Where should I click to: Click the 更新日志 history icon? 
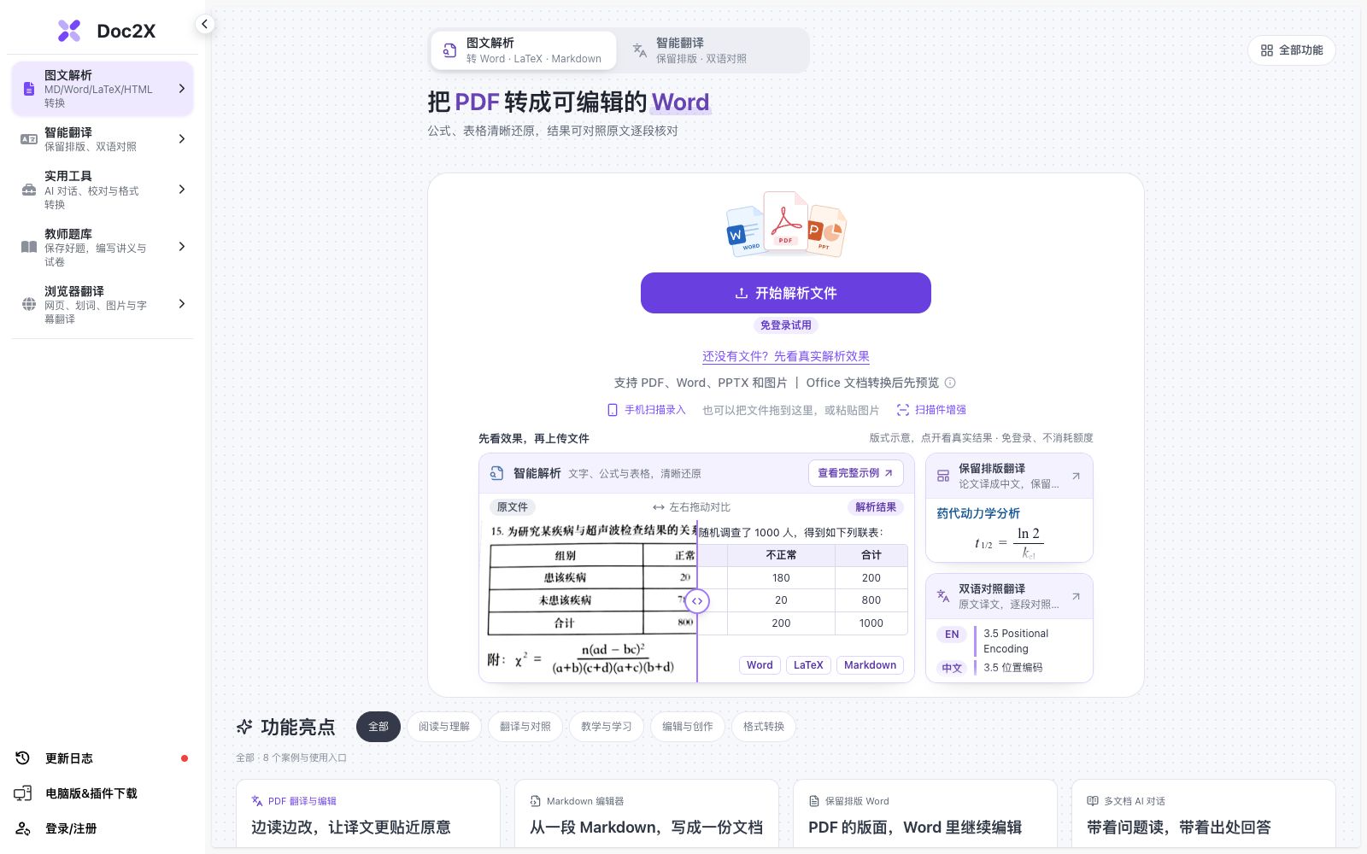23,758
